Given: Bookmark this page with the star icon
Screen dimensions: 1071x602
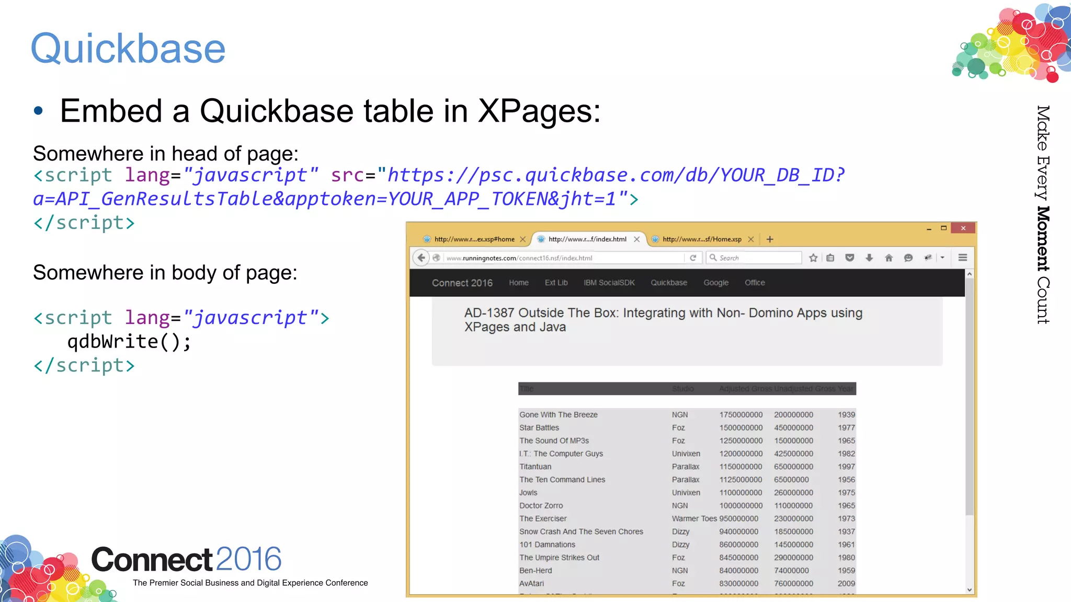Looking at the screenshot, I should point(813,258).
